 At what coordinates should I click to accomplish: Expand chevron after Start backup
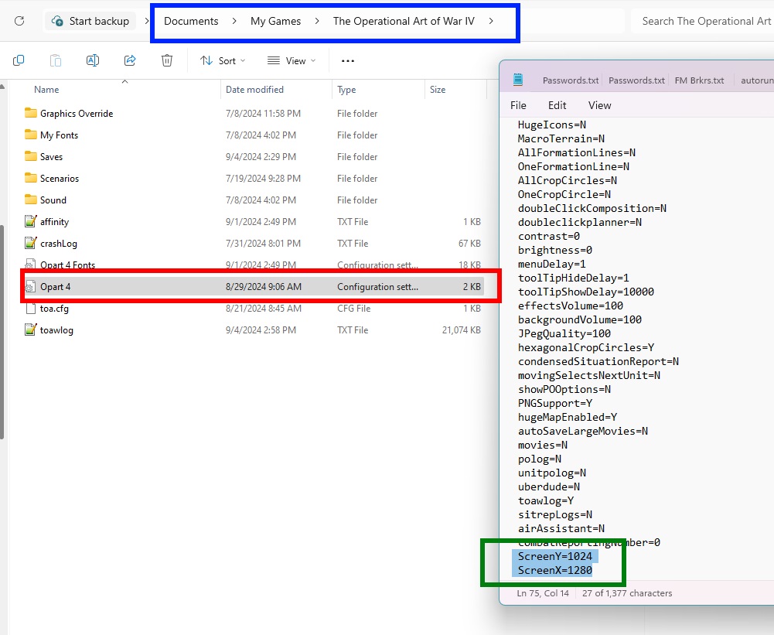tap(146, 21)
